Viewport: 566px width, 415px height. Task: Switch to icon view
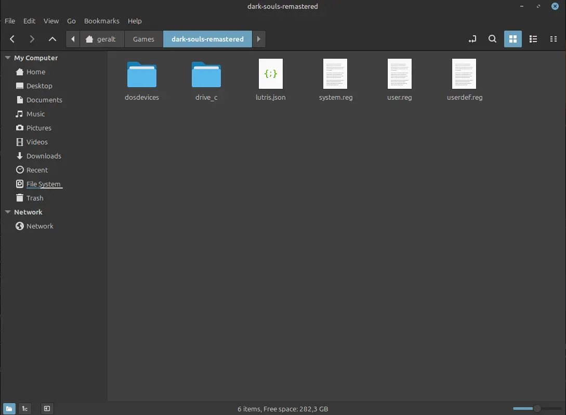point(513,39)
